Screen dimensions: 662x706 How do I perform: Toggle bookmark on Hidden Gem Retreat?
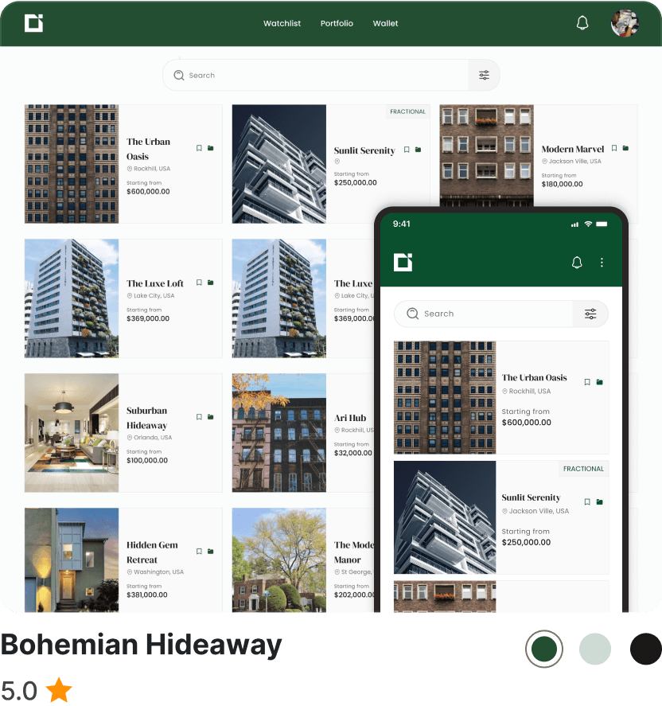click(199, 552)
